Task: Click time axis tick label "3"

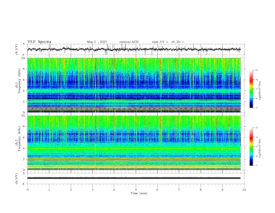Action: click(92, 190)
